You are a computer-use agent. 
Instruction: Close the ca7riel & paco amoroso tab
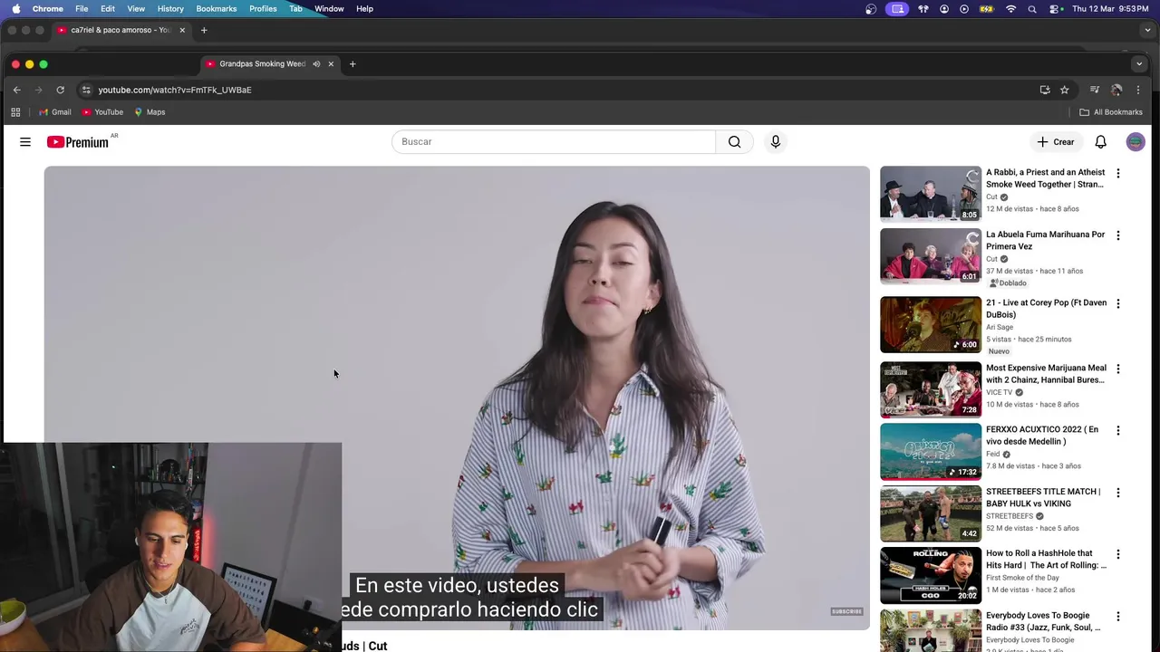[182, 30]
